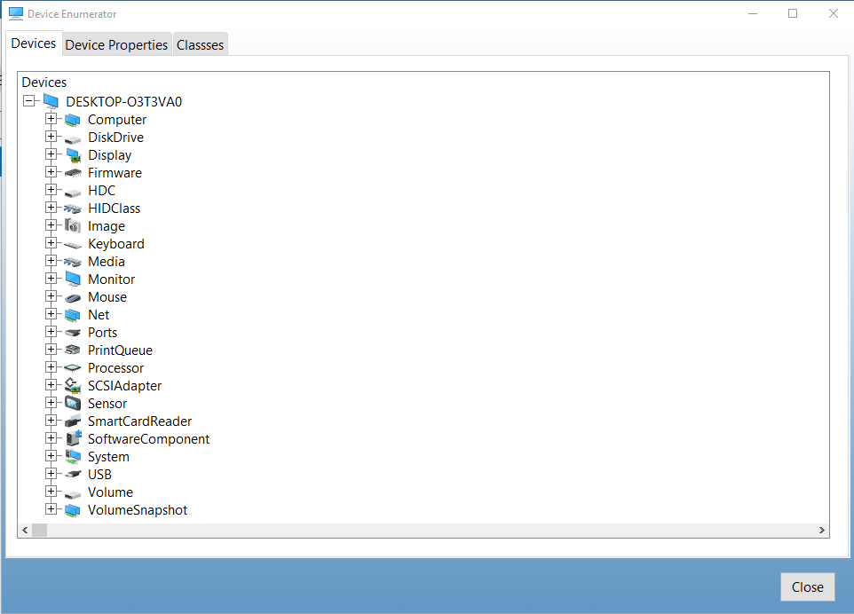This screenshot has width=854, height=614.
Task: Switch to the Device Properties tab
Action: point(116,44)
